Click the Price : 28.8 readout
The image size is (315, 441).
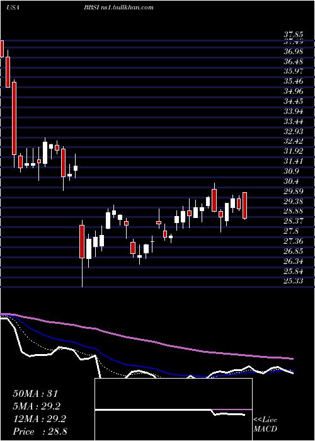point(40,432)
